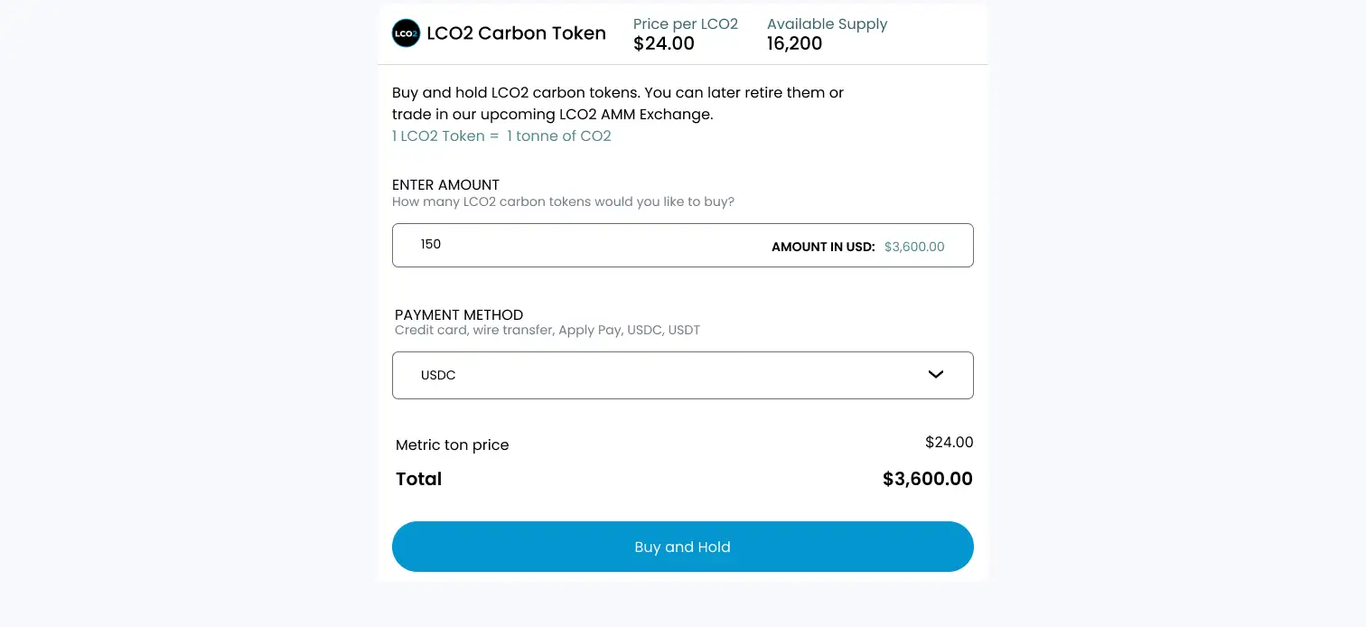Click the chevron arrow in payment dropdown

[936, 374]
